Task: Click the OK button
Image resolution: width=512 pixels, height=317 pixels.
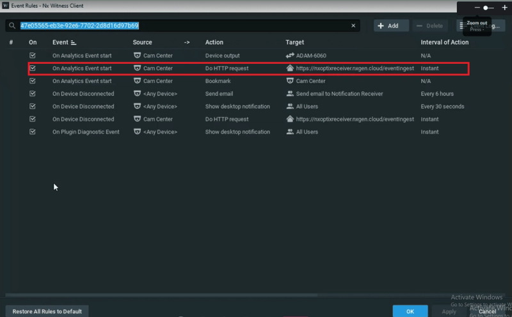Action: point(410,311)
